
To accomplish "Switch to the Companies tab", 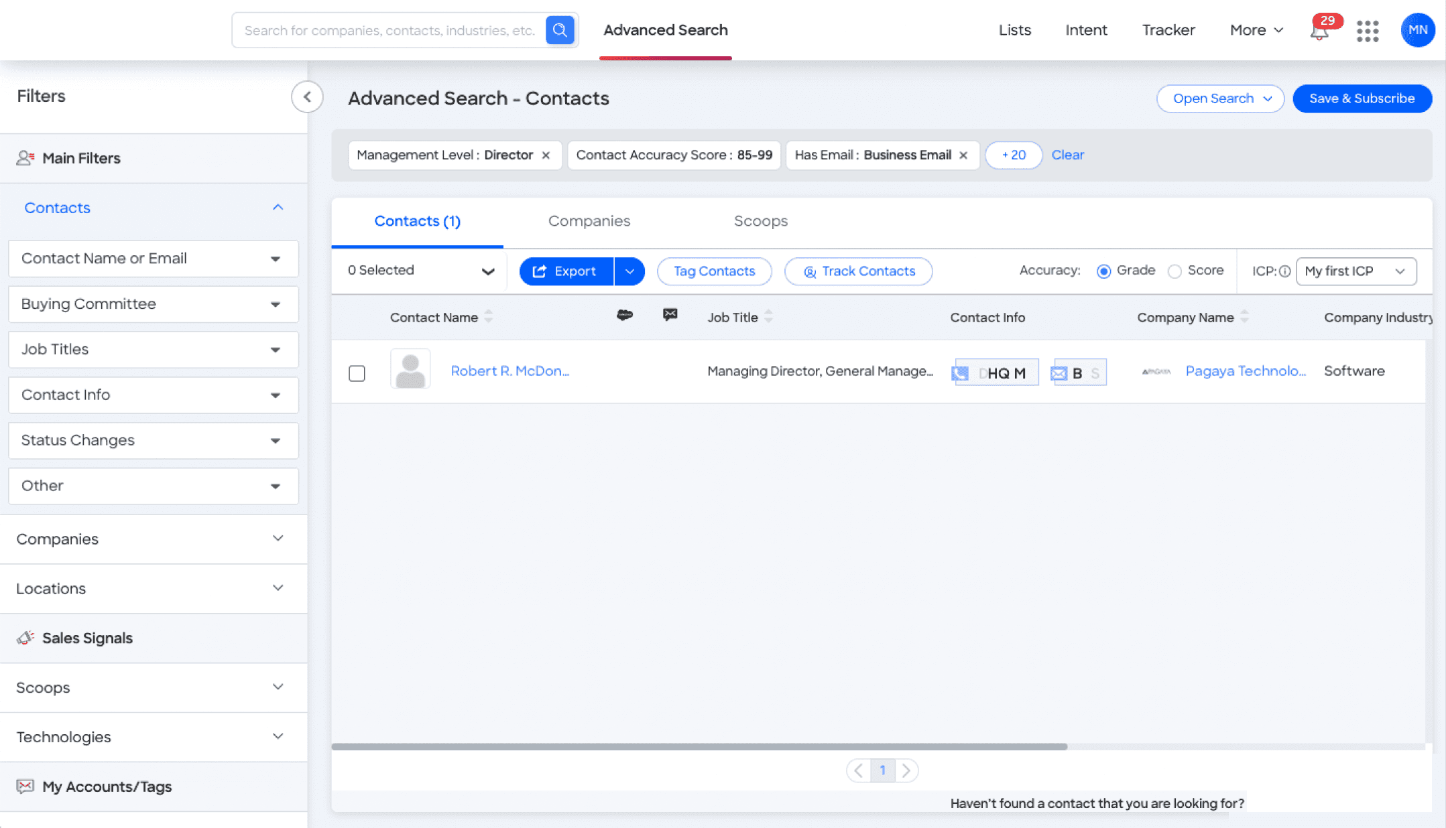I will [x=589, y=221].
